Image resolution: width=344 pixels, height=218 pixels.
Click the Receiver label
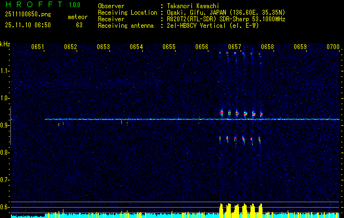[x=111, y=19]
